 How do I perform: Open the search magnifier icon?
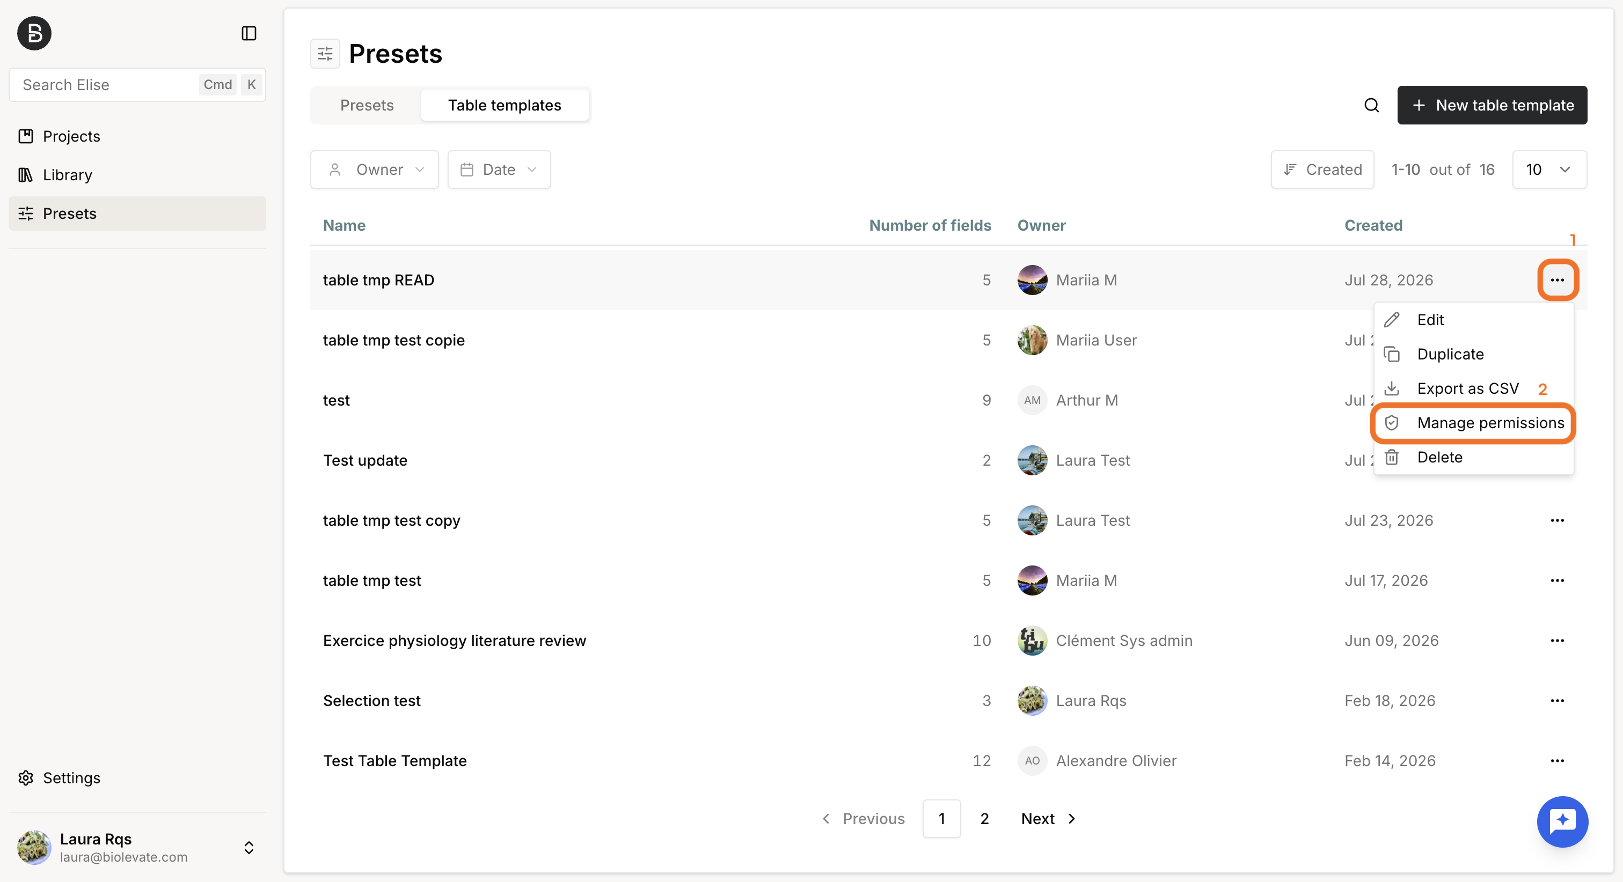(1372, 105)
